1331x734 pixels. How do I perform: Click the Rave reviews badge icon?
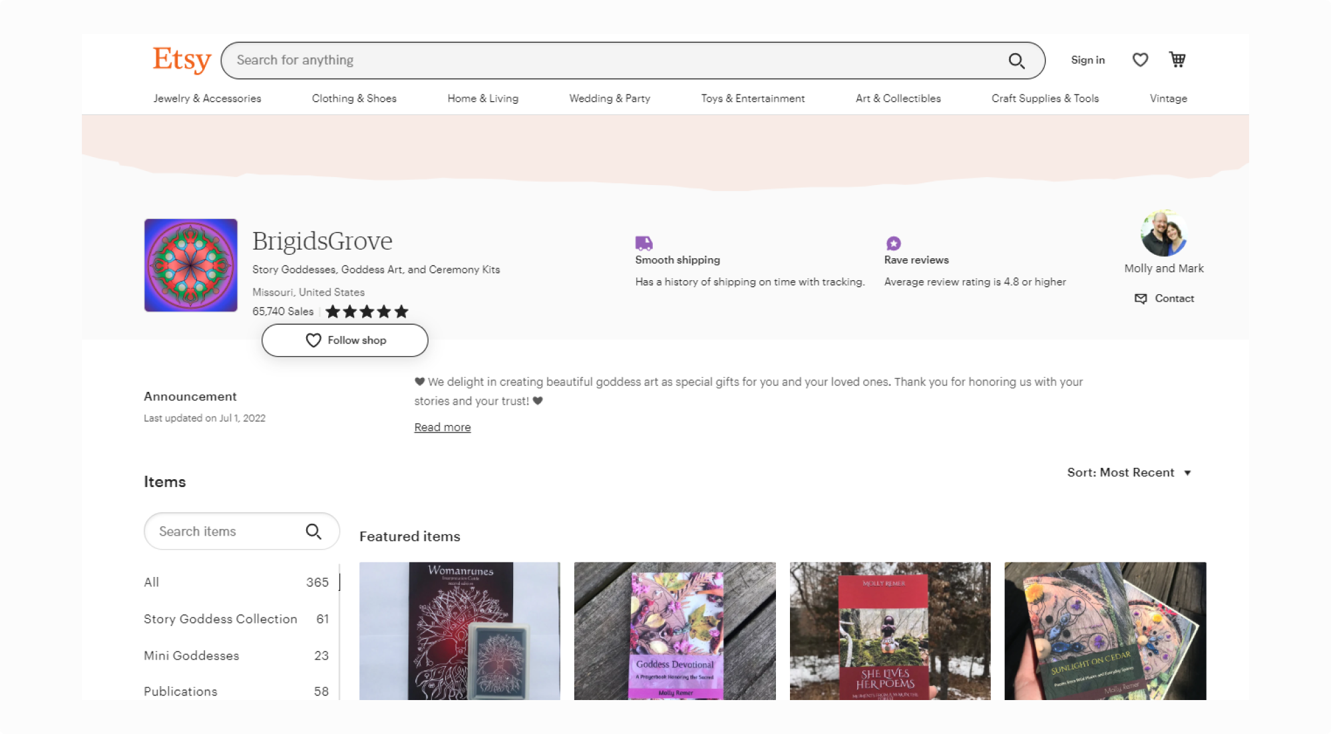893,243
